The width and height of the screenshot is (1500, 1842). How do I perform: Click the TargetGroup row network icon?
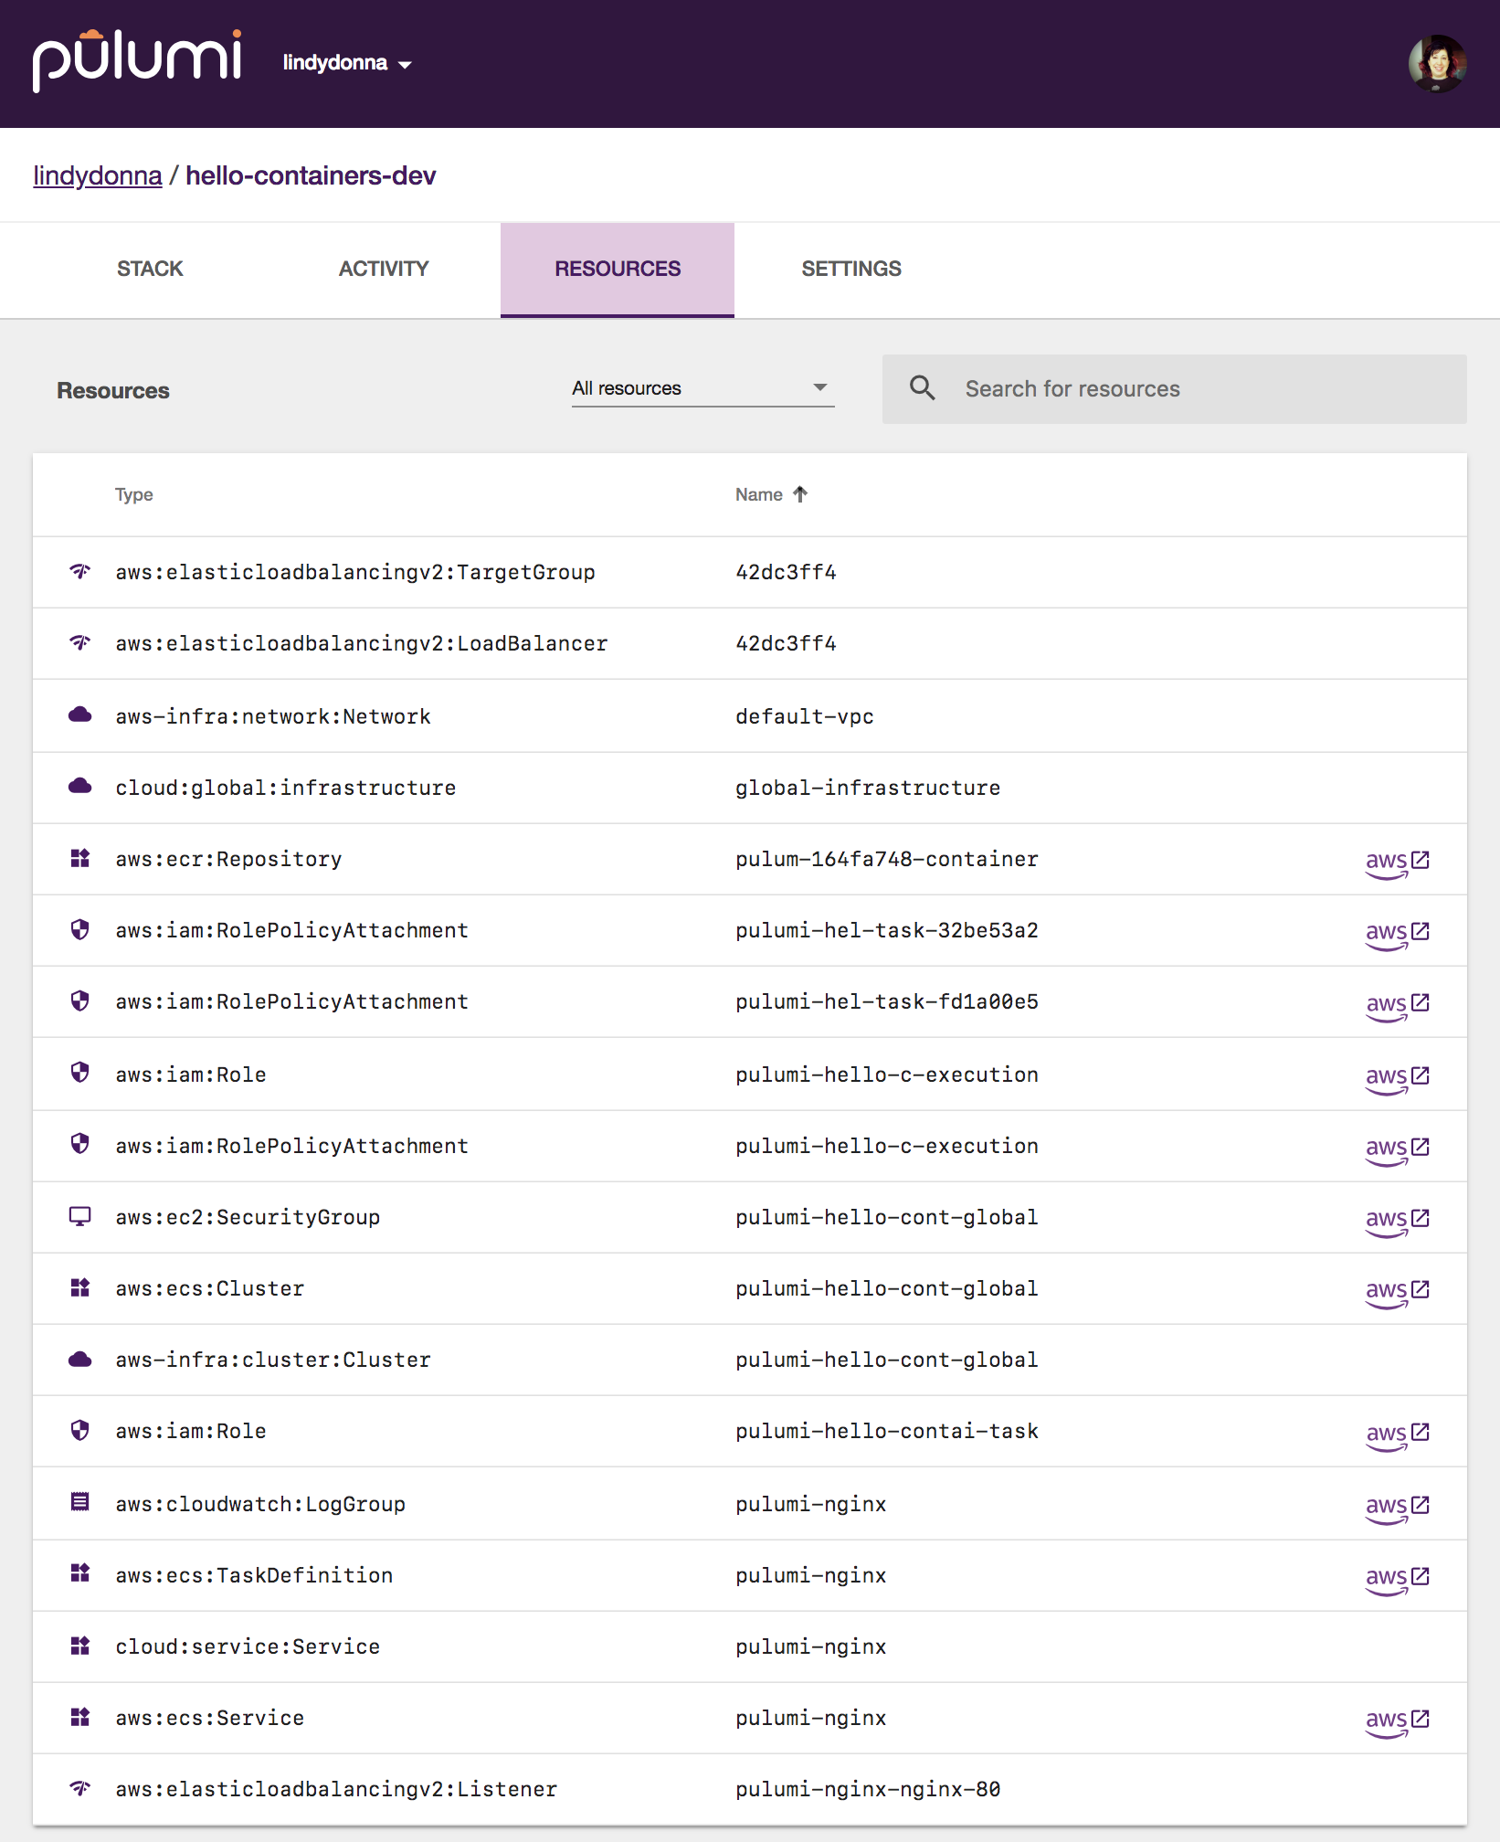[80, 572]
